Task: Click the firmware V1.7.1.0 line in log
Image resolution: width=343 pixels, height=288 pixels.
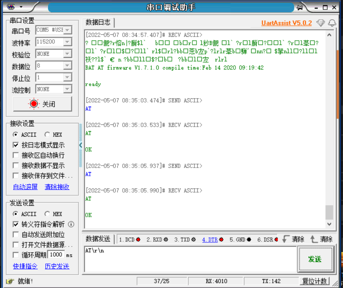Action: point(174,68)
